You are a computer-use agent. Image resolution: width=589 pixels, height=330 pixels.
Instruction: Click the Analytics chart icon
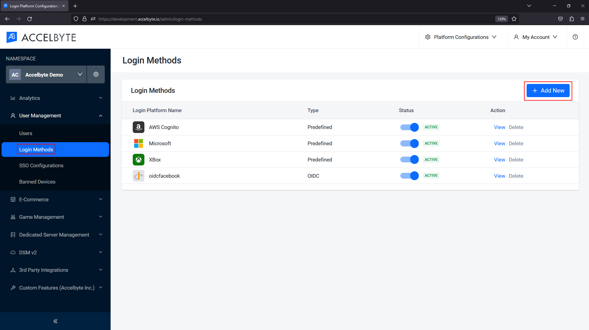pos(13,98)
